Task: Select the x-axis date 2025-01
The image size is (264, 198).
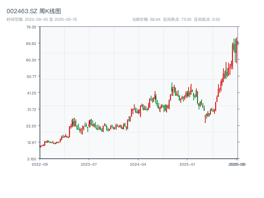Action: pos(187,164)
